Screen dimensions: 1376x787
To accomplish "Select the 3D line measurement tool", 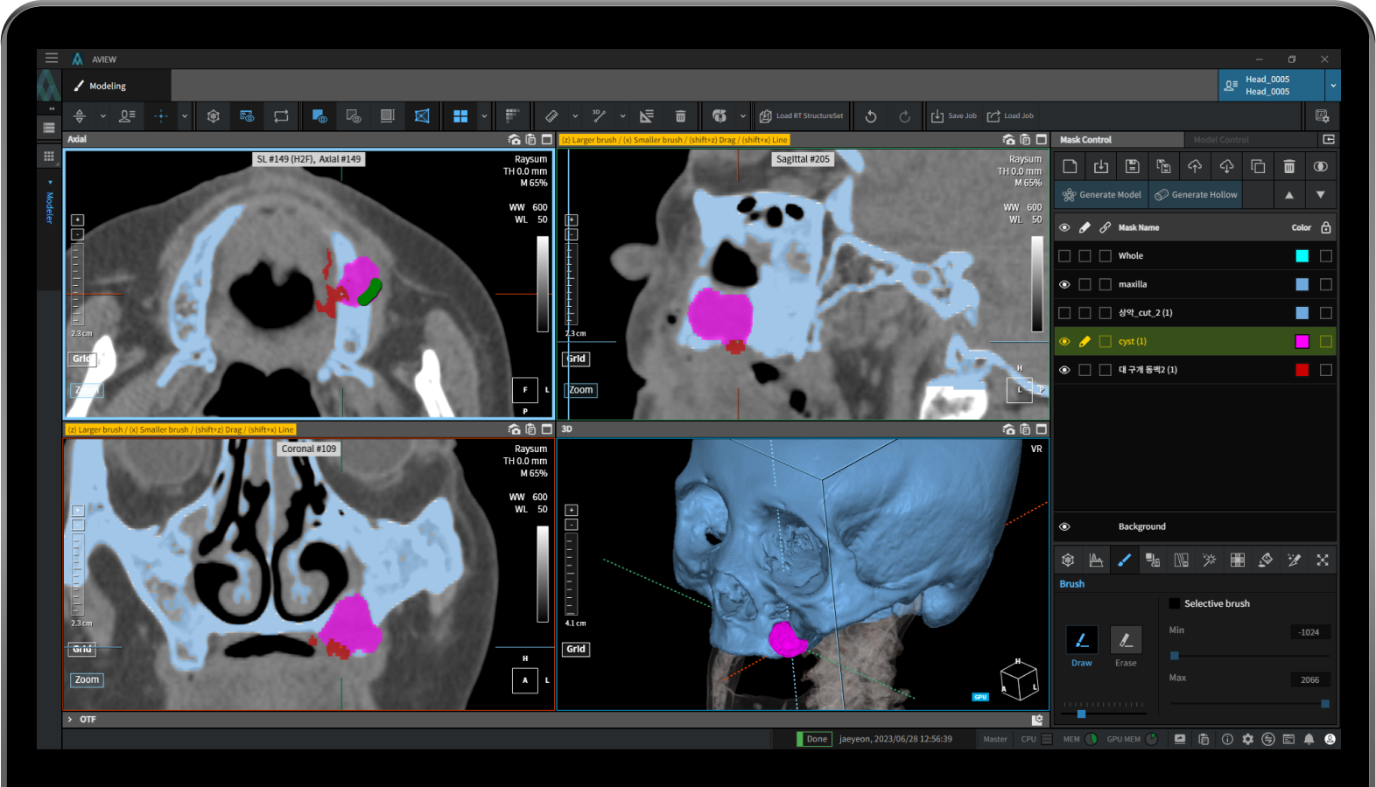I will click(x=599, y=115).
